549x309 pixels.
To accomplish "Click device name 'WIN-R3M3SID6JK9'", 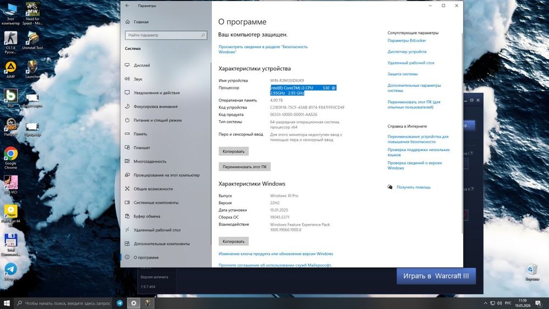I will click(x=287, y=81).
